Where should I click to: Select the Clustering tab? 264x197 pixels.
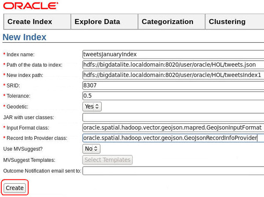(227, 22)
